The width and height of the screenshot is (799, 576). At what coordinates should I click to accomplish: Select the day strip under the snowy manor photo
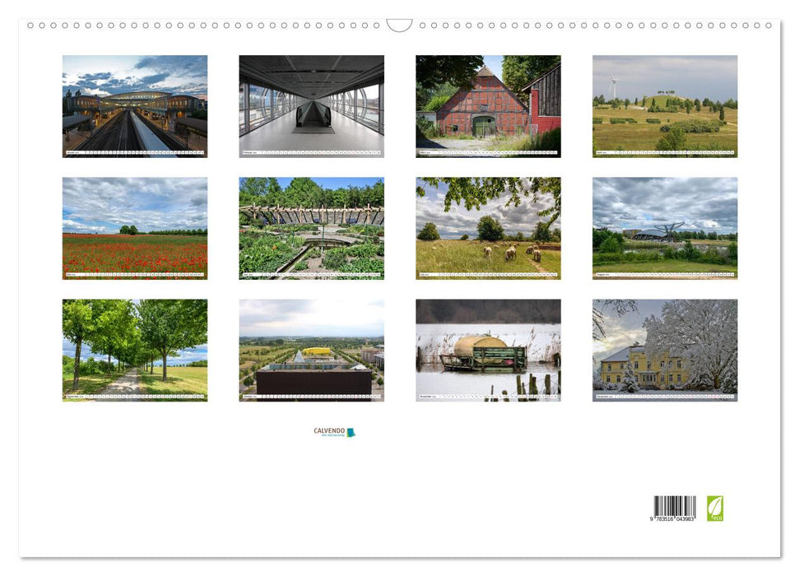point(664,395)
